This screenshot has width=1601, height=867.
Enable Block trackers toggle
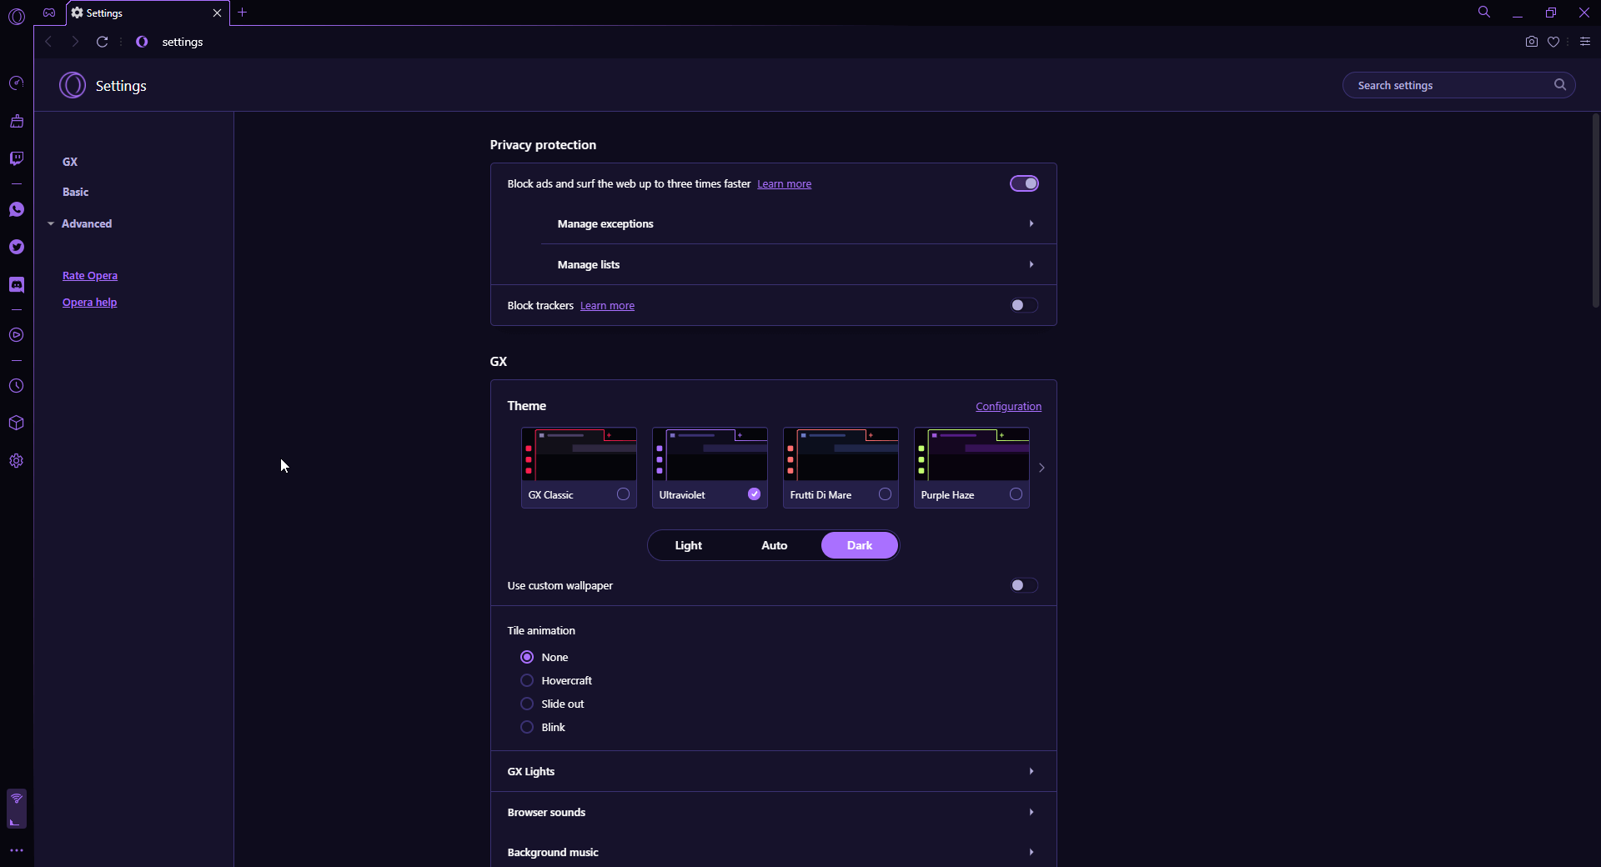click(1024, 305)
